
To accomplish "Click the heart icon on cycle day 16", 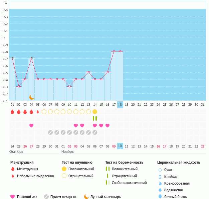I will coord(108,125).
